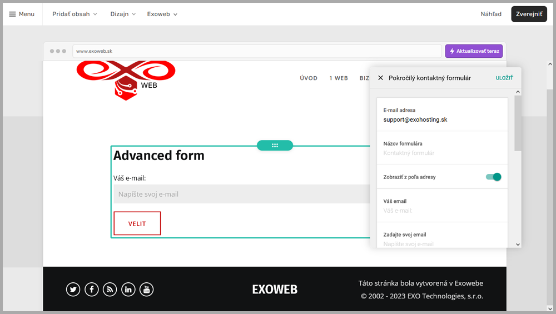Click ULOŽIŤ to save form settings

504,78
